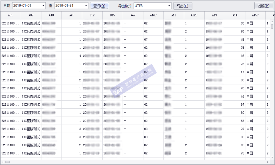Open the end date 2019-01-31 dropdown
This screenshot has height=165, width=275.
click(86, 6)
